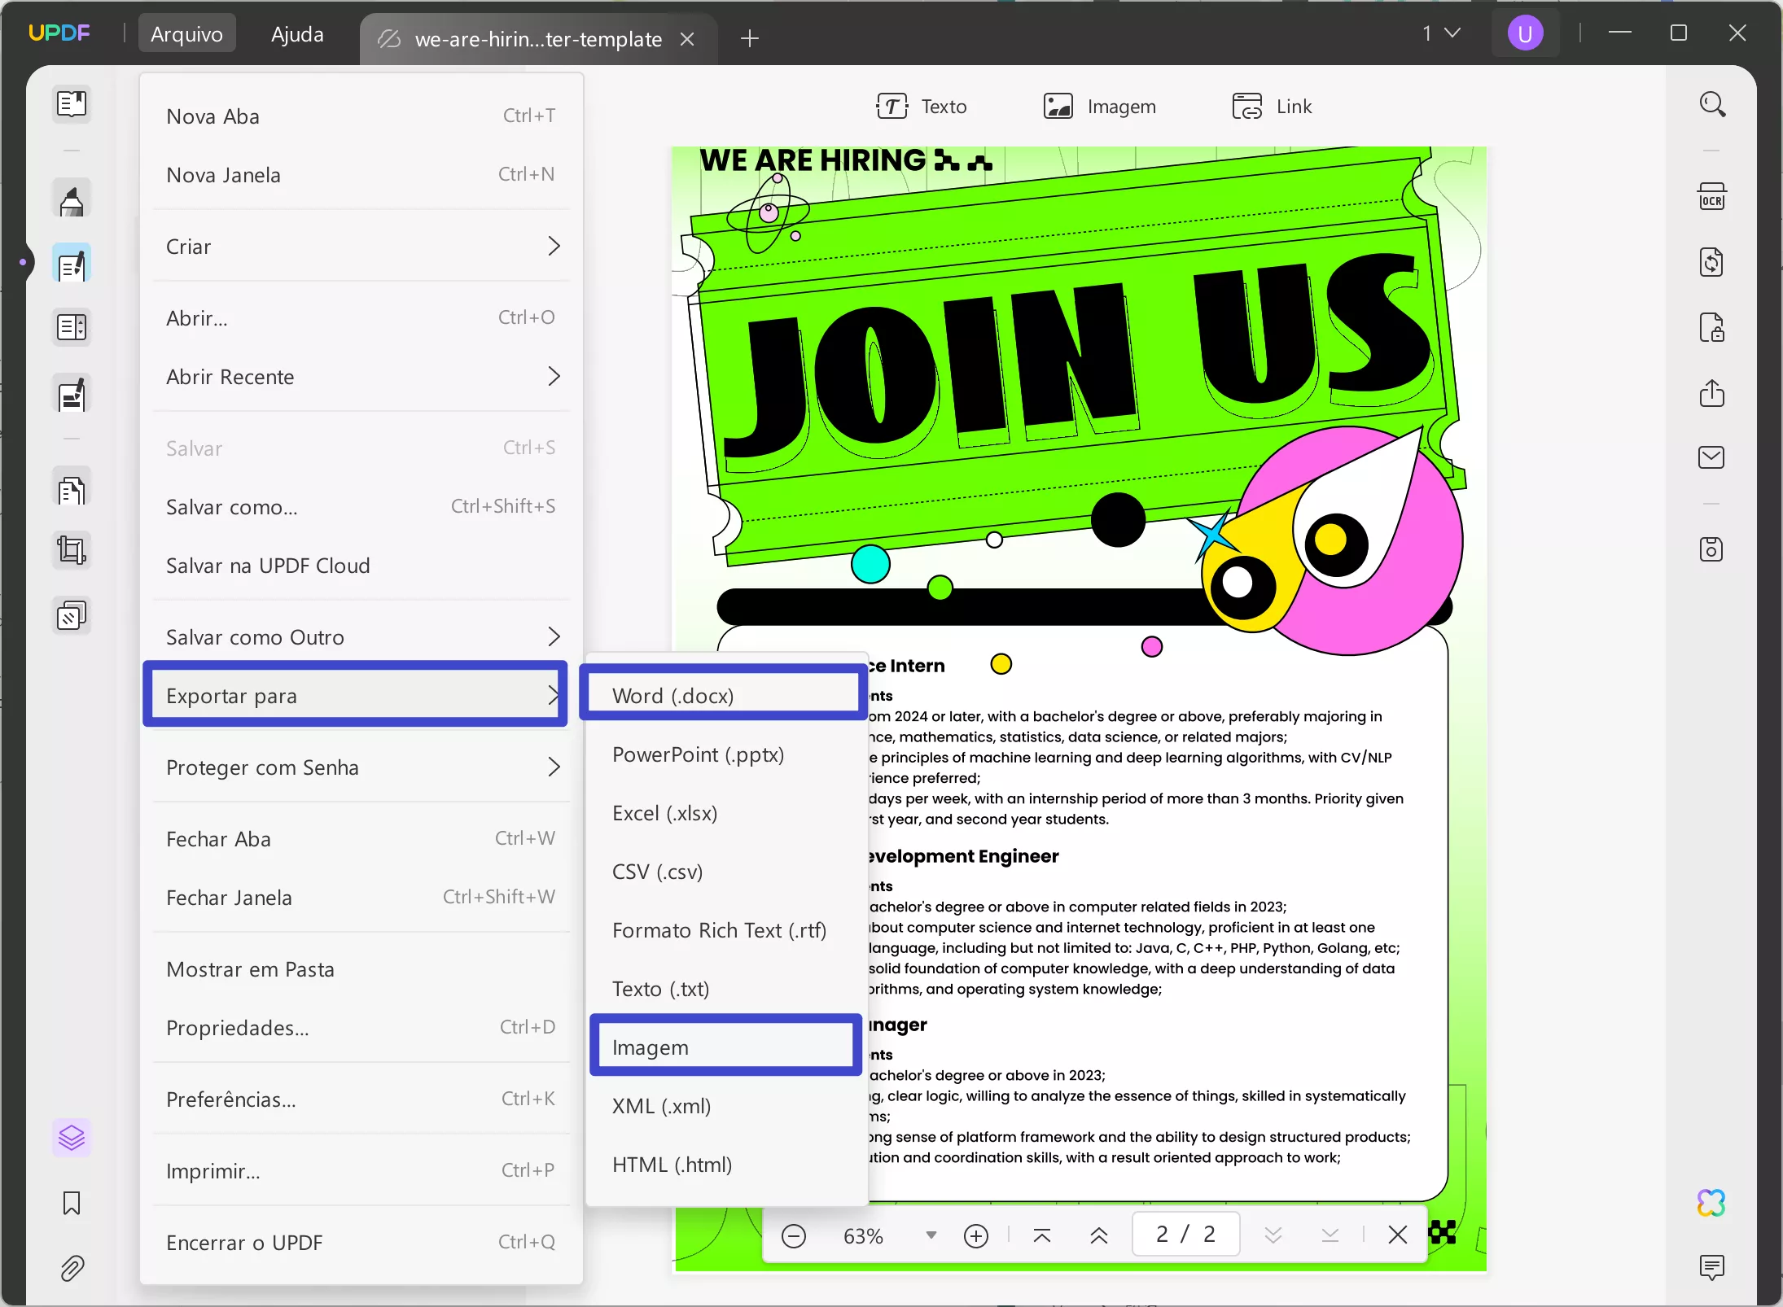Expand the Salvar como Outro submenu
Image resolution: width=1783 pixels, height=1307 pixels.
(362, 637)
